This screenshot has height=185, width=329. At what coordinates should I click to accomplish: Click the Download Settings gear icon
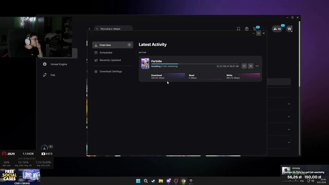[x=96, y=71]
